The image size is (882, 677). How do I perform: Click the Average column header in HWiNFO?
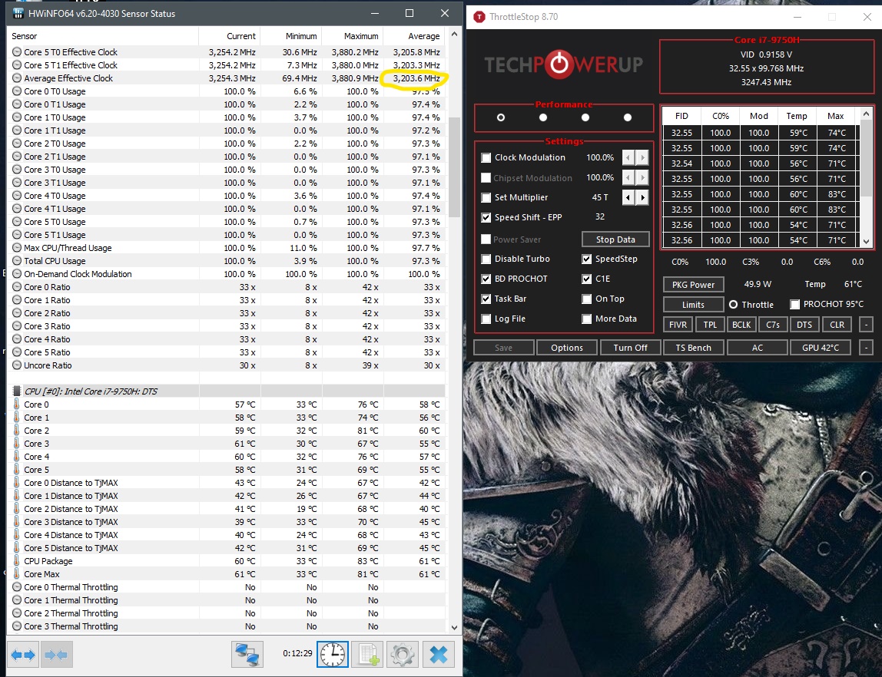click(414, 36)
